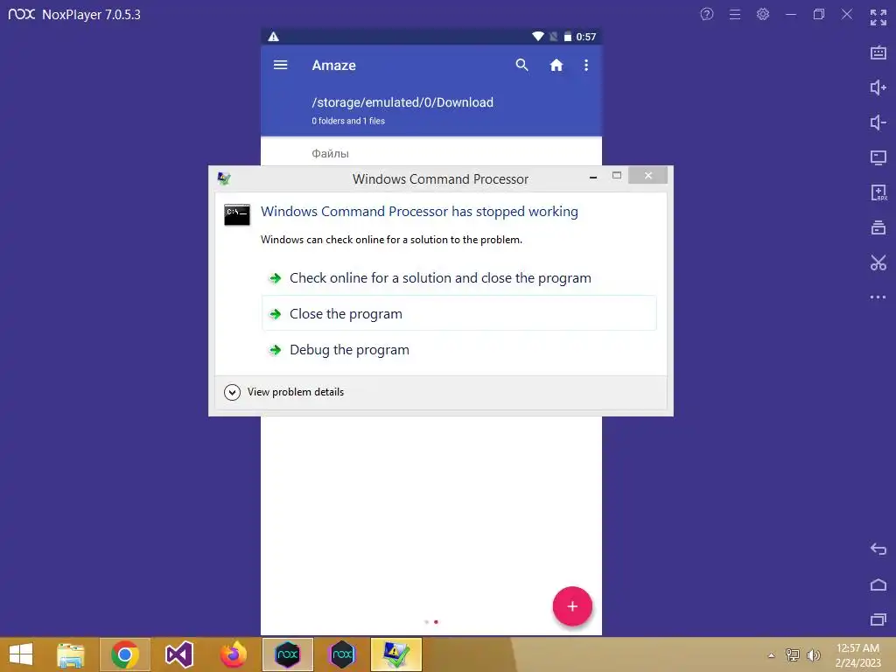This screenshot has height=672, width=896.
Task: Choose Close the program option
Action: point(458,313)
